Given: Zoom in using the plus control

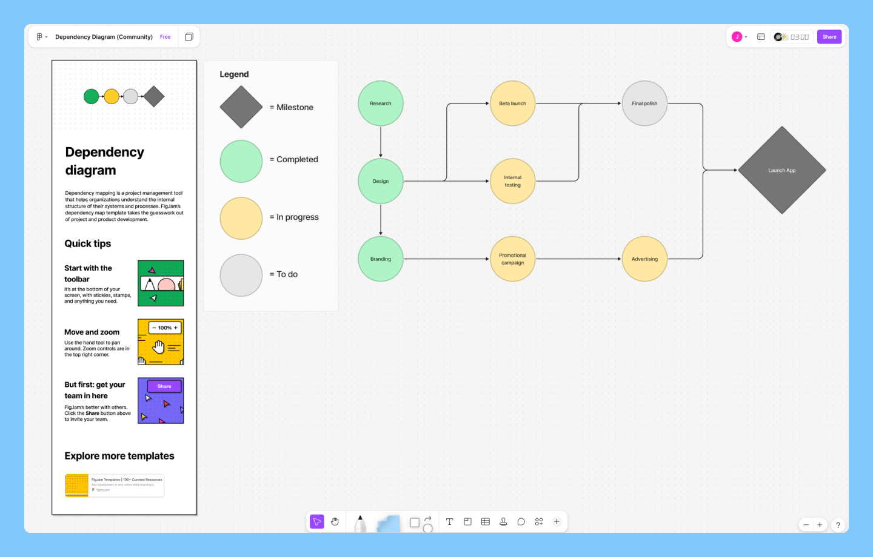Looking at the screenshot, I should pyautogui.click(x=820, y=525).
